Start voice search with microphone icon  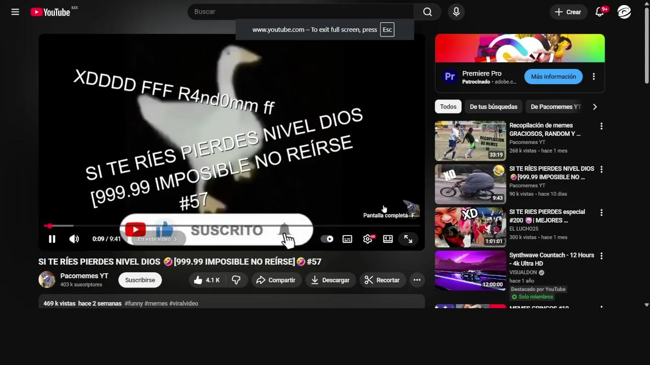(x=456, y=12)
